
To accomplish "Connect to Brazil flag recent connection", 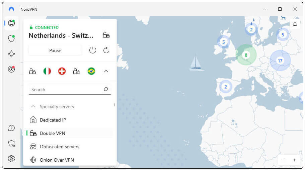I will tap(91, 71).
